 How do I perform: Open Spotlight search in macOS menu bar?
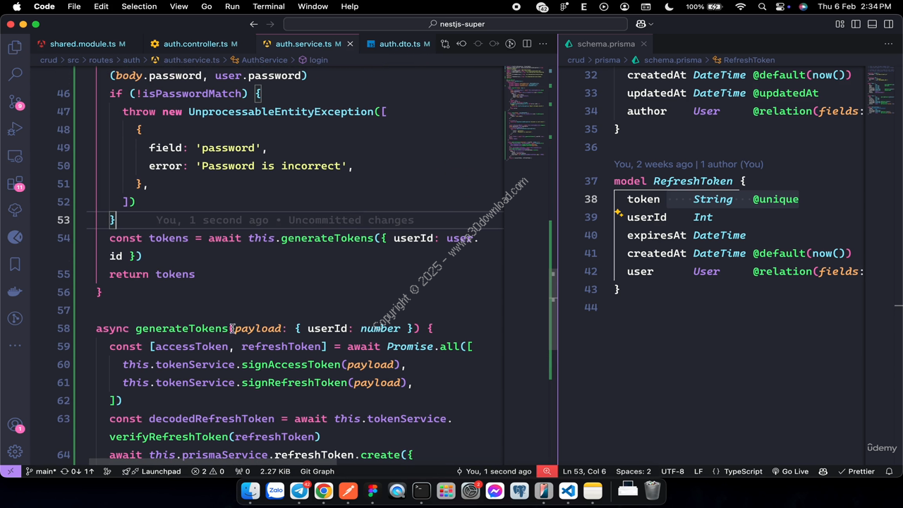762,6
